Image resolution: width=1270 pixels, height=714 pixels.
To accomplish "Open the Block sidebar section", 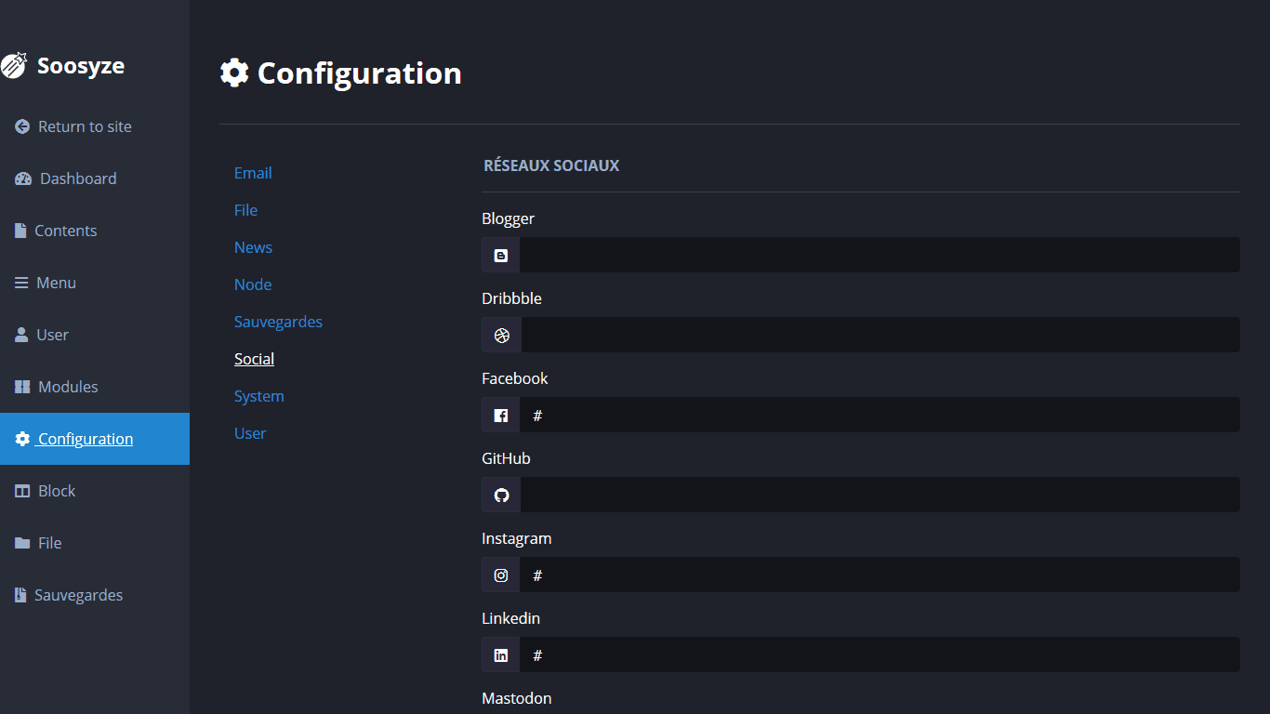I will click(x=57, y=491).
